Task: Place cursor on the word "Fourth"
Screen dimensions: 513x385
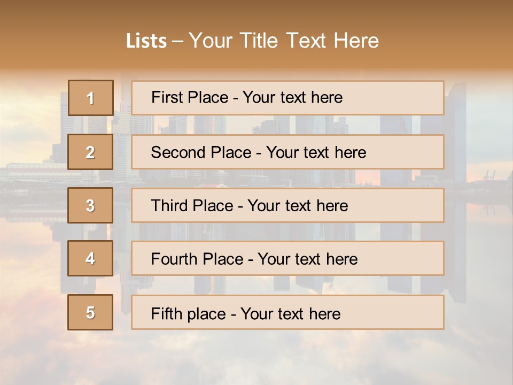Action: (x=174, y=259)
